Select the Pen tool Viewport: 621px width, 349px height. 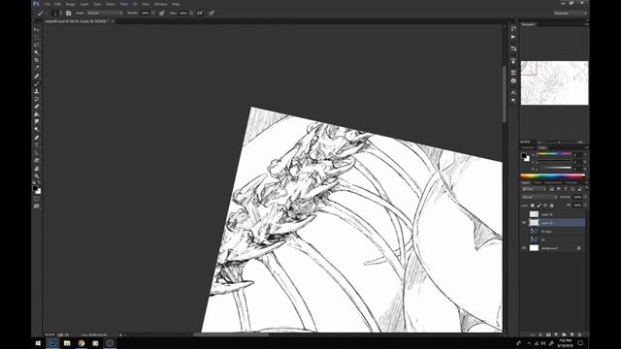(x=37, y=138)
